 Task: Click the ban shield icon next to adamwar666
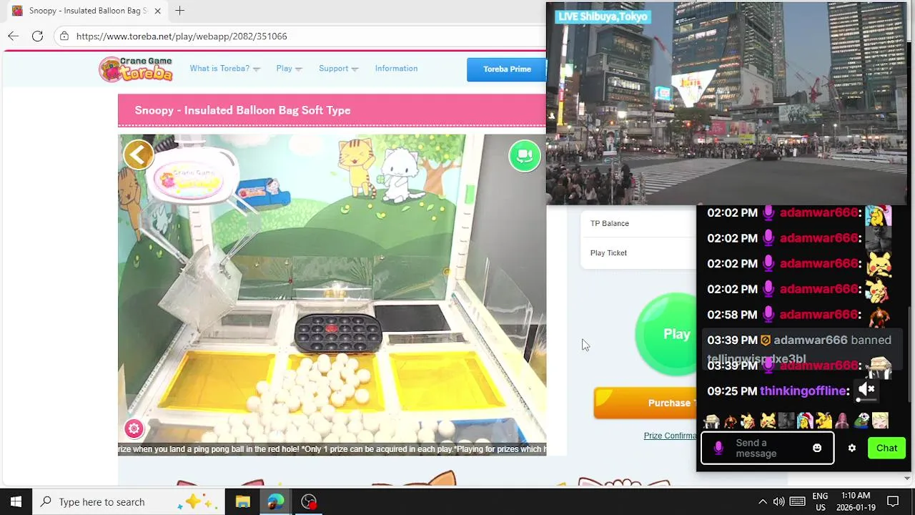[x=766, y=340]
